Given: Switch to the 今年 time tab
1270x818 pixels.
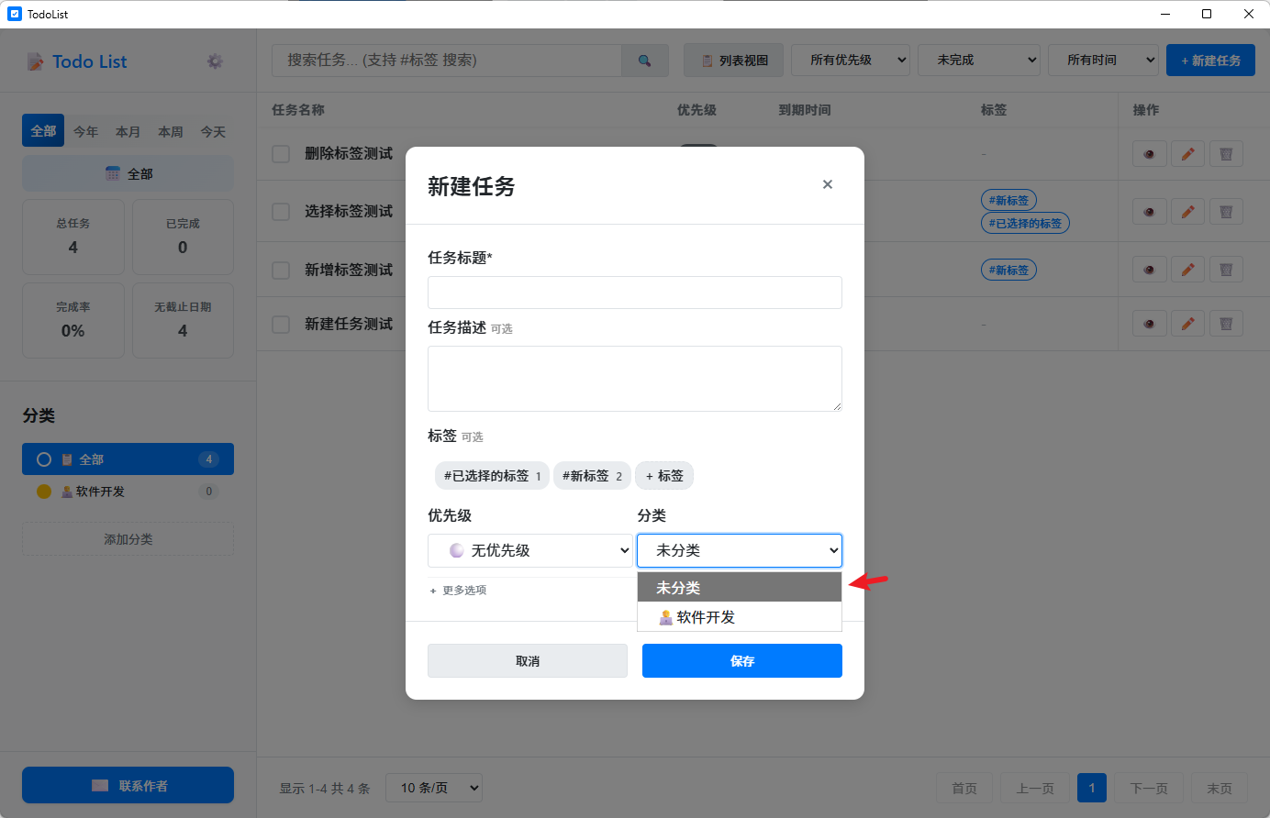Looking at the screenshot, I should (85, 131).
